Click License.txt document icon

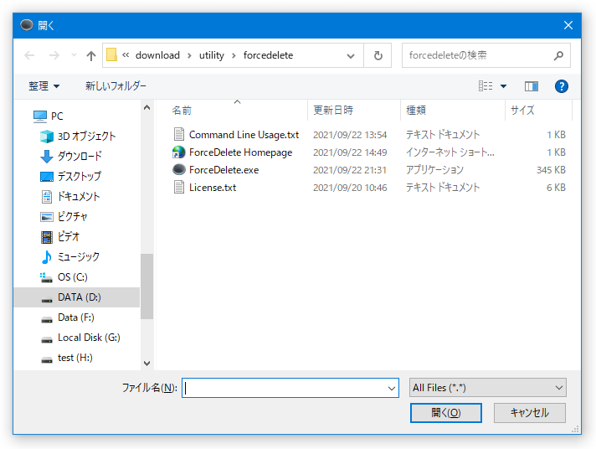pos(179,187)
